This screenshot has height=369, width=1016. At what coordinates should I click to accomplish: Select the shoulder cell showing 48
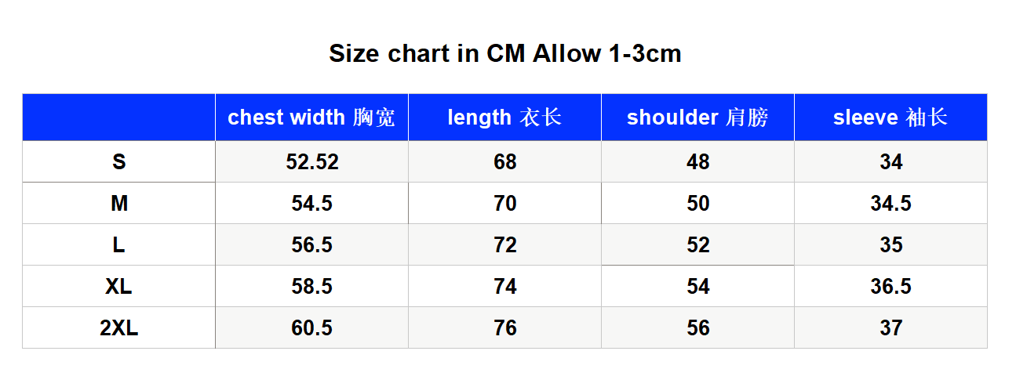tap(697, 162)
